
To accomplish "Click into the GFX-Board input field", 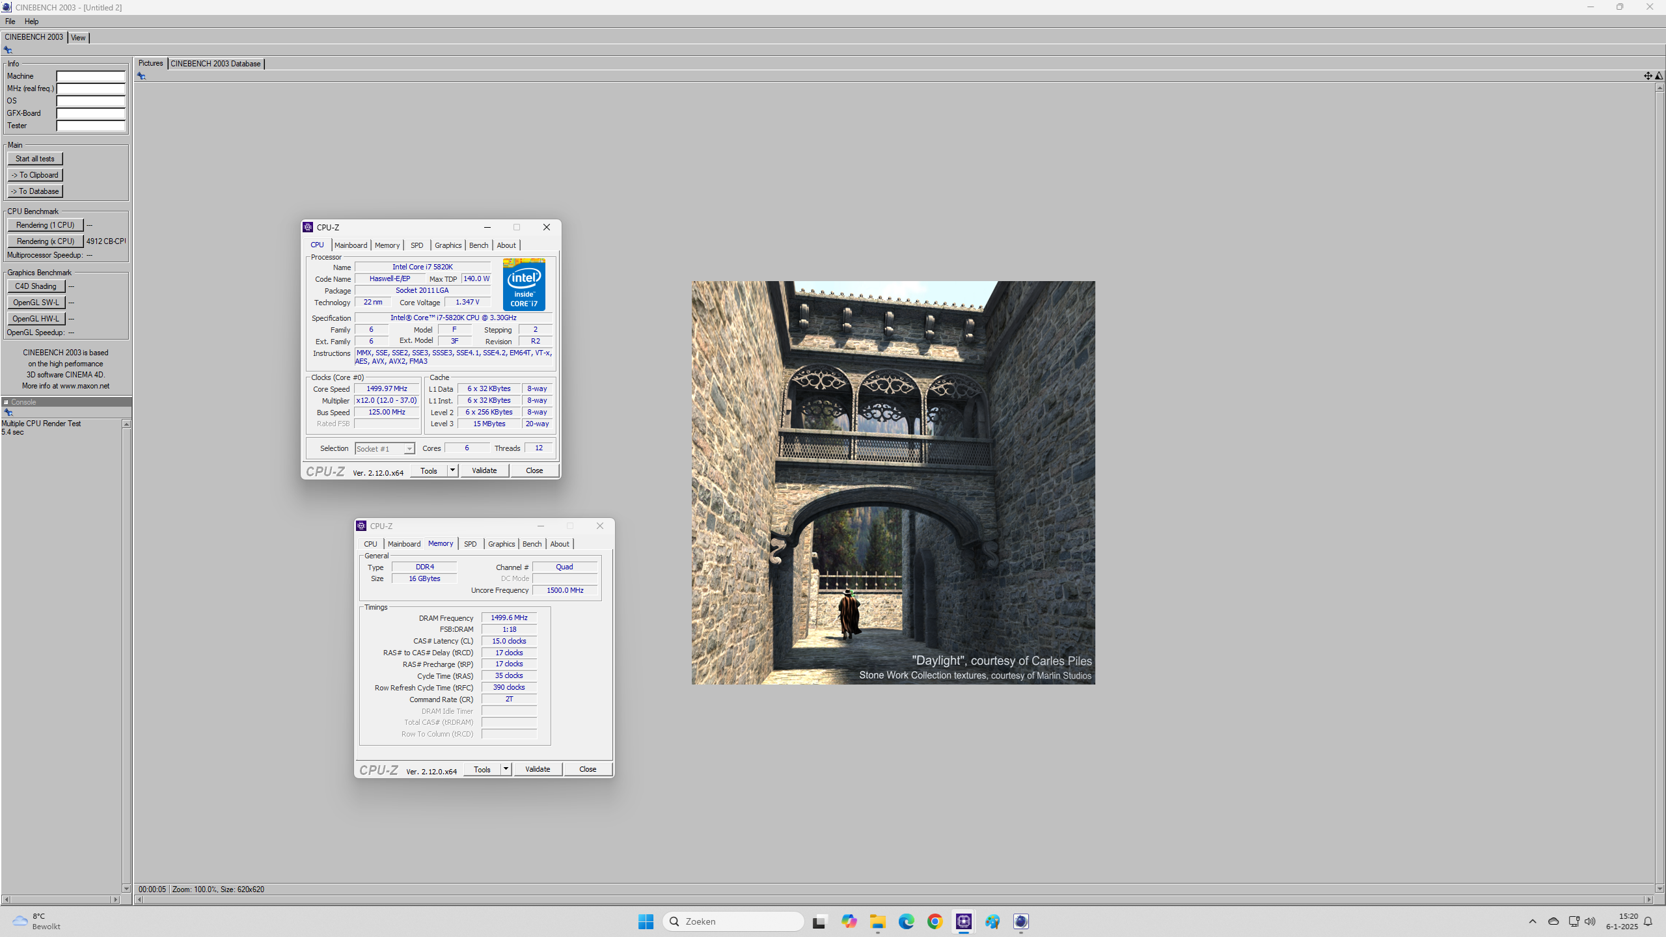I will point(90,113).
